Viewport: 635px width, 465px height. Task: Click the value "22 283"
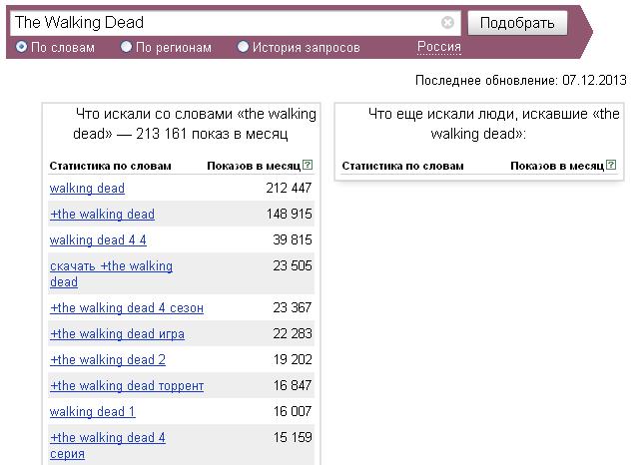(x=293, y=334)
